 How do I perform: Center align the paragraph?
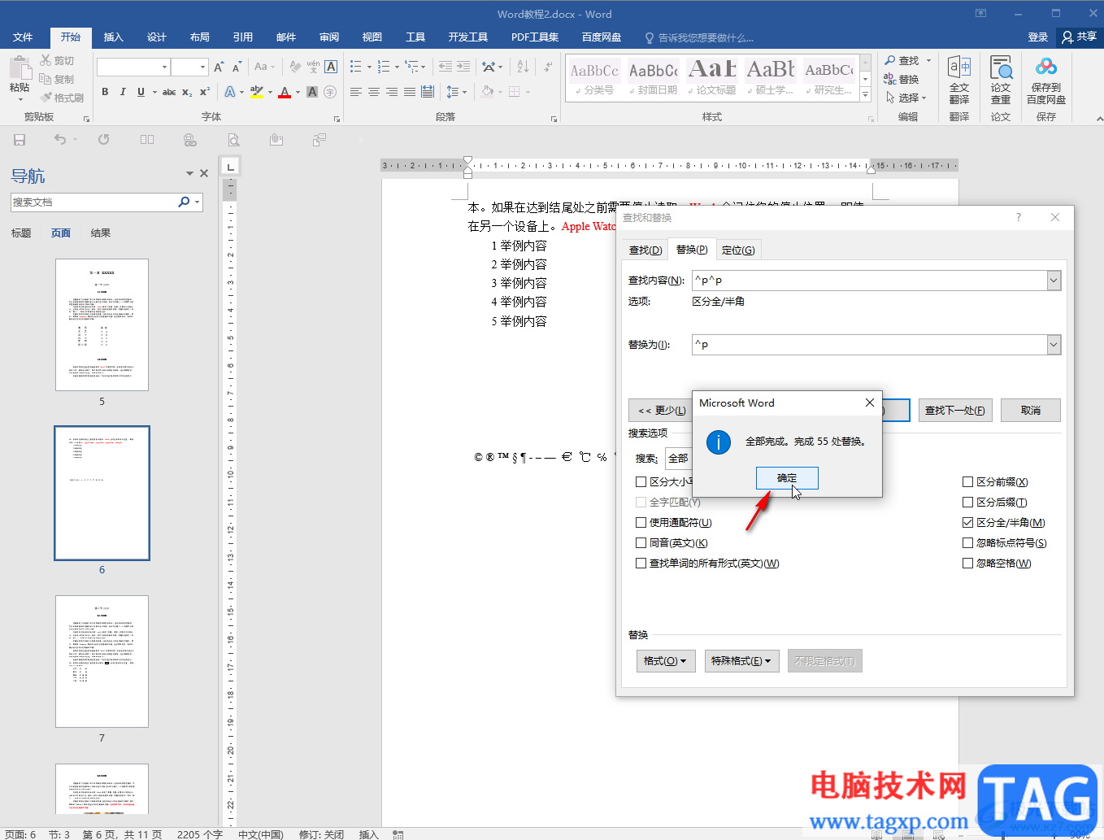pos(374,92)
